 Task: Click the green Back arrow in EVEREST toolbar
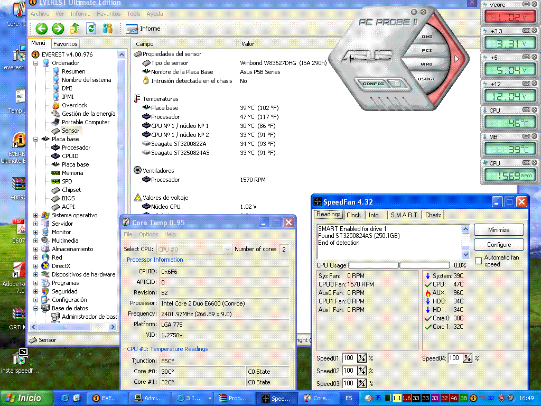click(x=41, y=29)
